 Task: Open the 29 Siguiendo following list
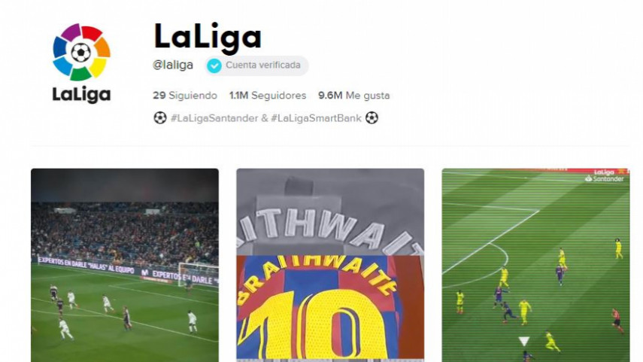coord(185,96)
